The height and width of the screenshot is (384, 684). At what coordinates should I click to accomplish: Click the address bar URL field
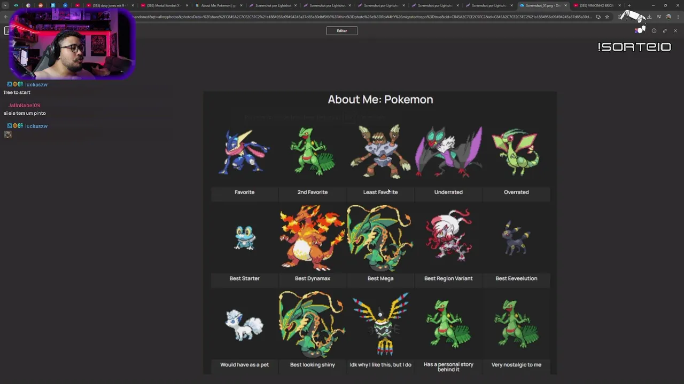[x=362, y=17]
